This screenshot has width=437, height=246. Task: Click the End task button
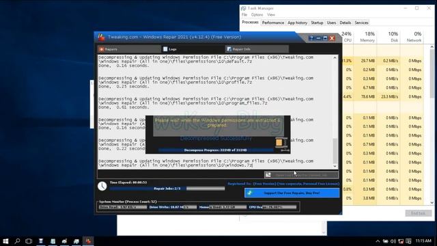419,213
